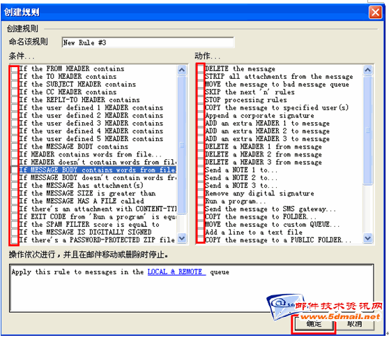The height and width of the screenshot is (340, 389).
Task: Close the 创建规则 dialog window
Action: (375, 12)
